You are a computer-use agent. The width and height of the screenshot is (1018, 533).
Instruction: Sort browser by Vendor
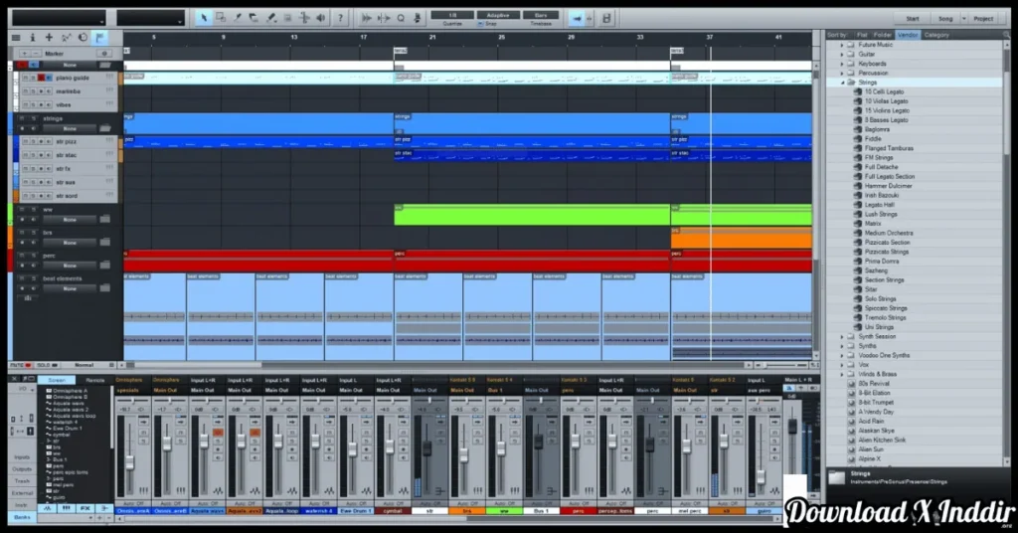(907, 35)
